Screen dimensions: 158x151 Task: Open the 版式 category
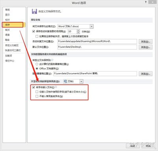pyautogui.click(x=8, y=30)
